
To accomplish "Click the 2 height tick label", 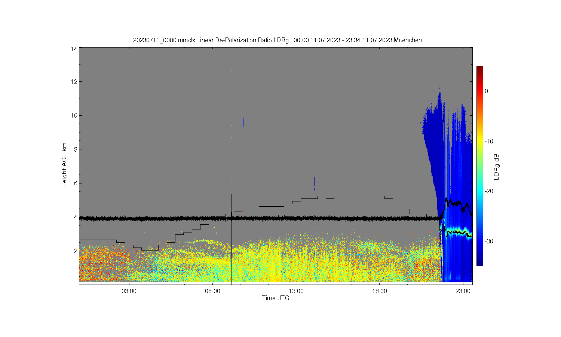I will 76,251.
